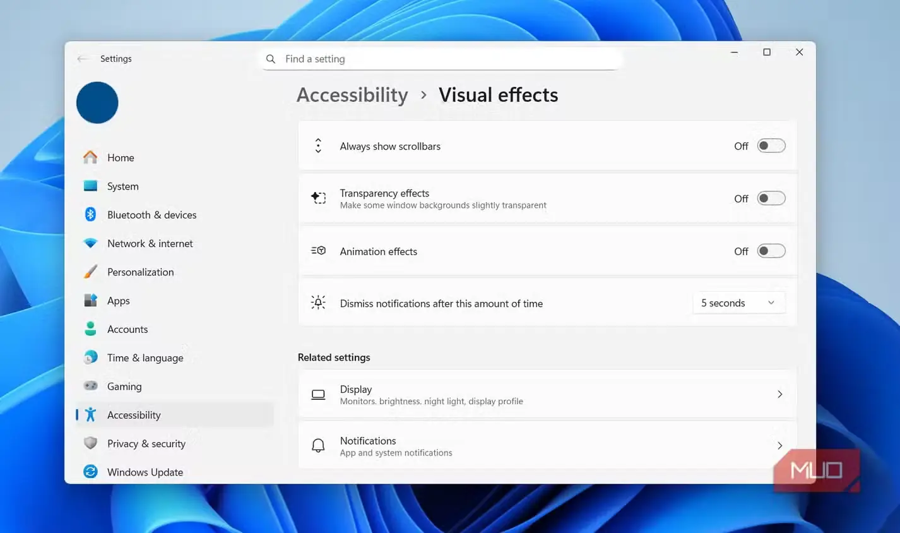The width and height of the screenshot is (900, 533).
Task: Select Gaming in the sidebar
Action: [175, 386]
